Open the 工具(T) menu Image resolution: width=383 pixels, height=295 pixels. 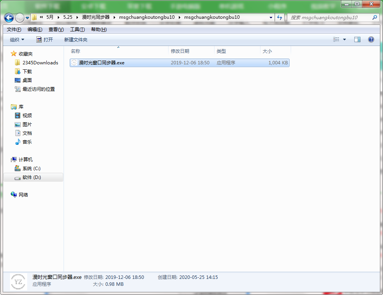(x=77, y=29)
